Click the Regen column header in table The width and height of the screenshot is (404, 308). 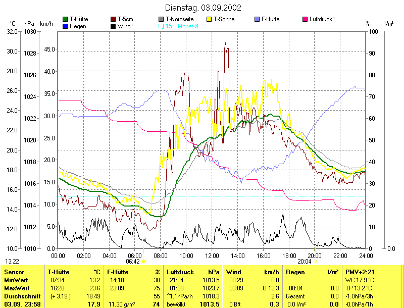click(x=295, y=272)
